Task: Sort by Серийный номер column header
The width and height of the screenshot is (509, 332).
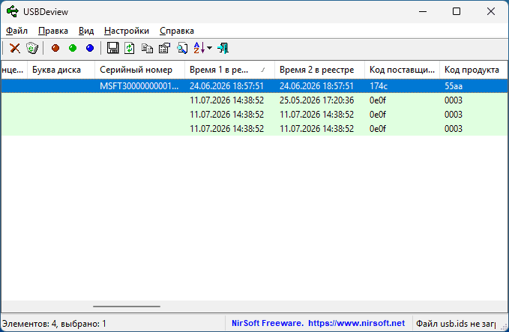Action: click(x=140, y=70)
